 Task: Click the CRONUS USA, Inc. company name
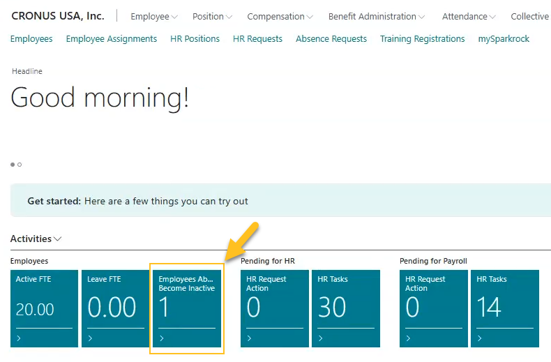tap(58, 16)
